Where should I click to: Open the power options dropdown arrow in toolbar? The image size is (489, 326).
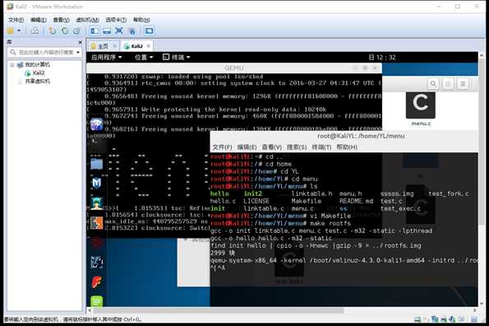pos(19,30)
